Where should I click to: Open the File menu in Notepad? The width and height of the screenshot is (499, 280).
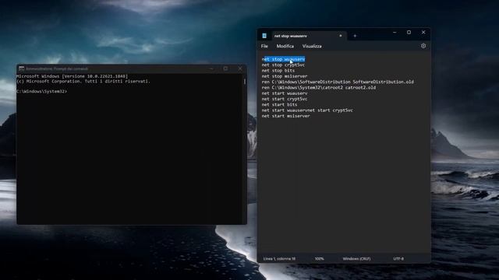264,46
